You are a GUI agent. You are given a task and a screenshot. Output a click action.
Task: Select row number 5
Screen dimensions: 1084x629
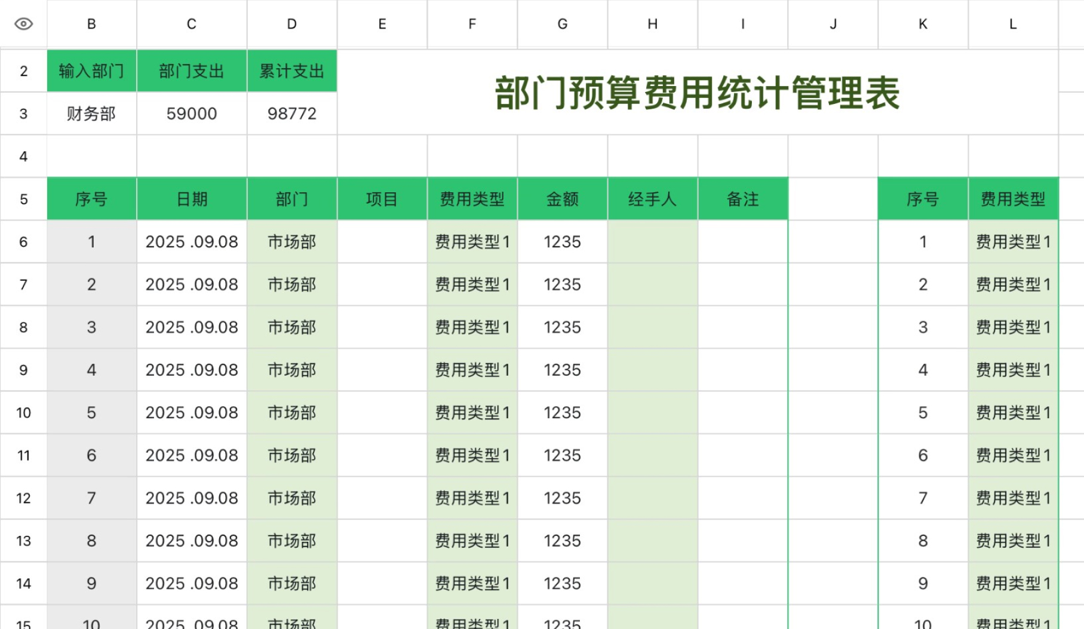tap(23, 198)
